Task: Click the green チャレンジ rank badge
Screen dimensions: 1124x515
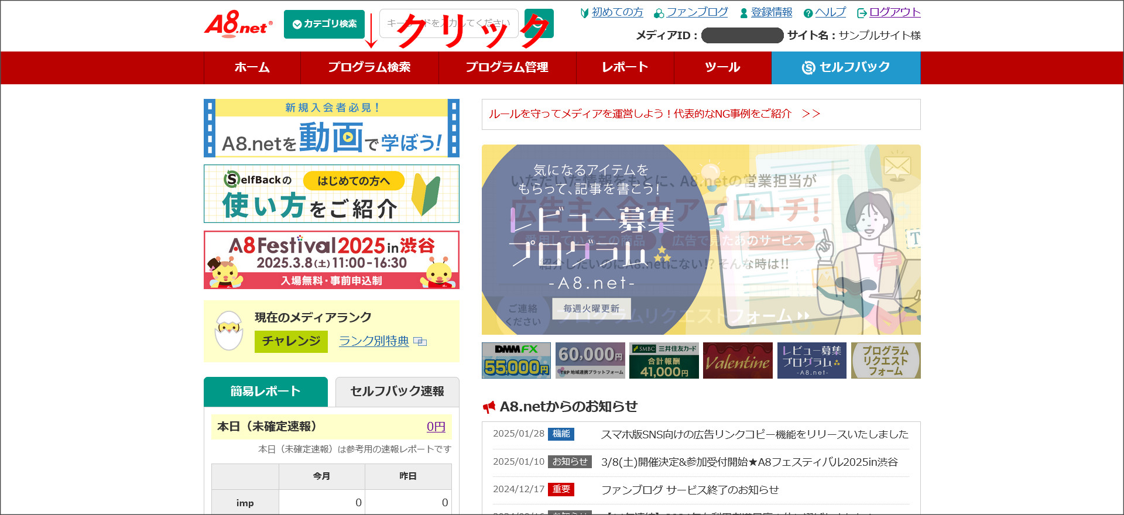Action: pos(291,341)
